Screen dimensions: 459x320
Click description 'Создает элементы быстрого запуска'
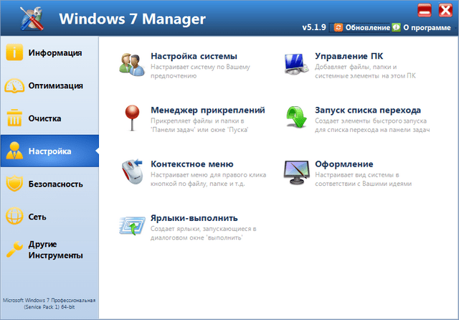[371, 121]
